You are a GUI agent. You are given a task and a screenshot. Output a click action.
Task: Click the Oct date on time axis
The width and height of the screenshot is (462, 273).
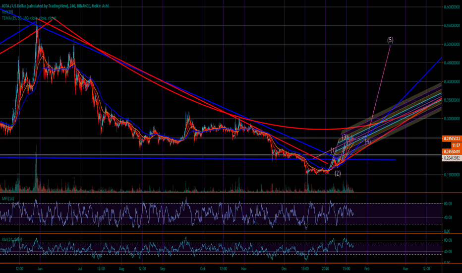(x=202, y=269)
